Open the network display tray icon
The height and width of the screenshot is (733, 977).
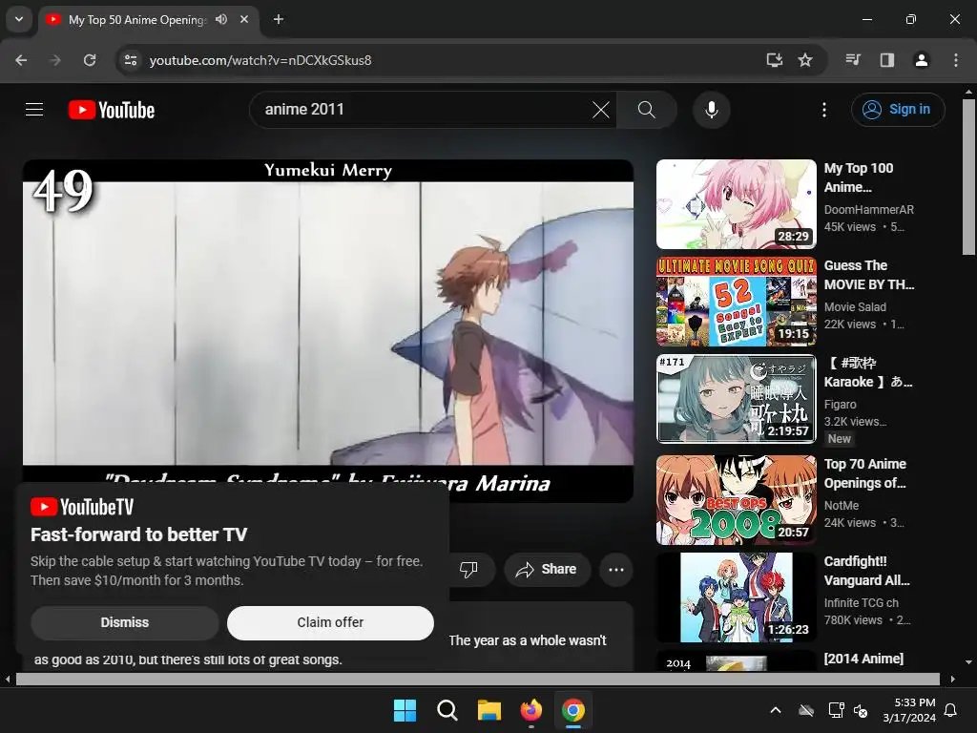pyautogui.click(x=836, y=710)
